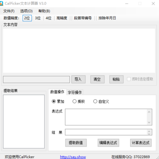Viewport: 159px width, 159px height.
Task: Click inside the 文本内容 text area
Action: click(79, 50)
